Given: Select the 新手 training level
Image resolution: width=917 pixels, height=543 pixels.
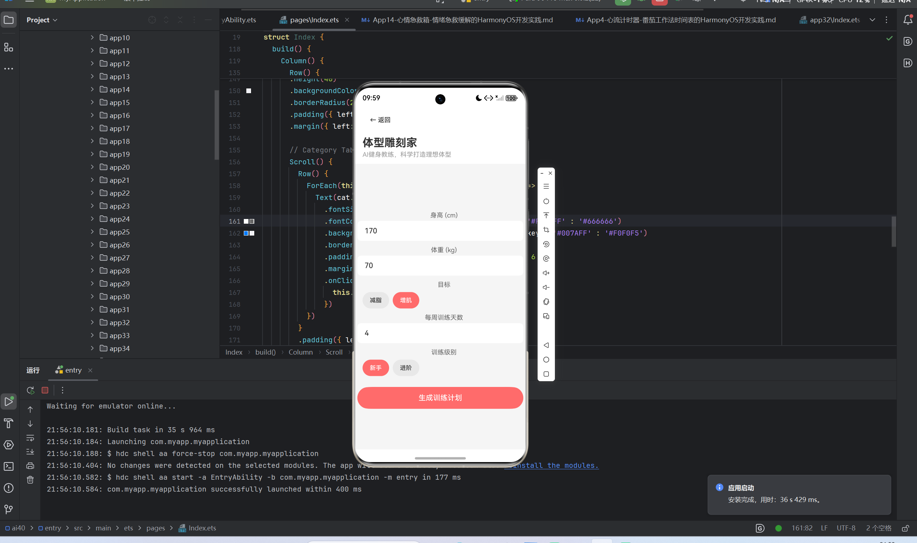Looking at the screenshot, I should 375,368.
